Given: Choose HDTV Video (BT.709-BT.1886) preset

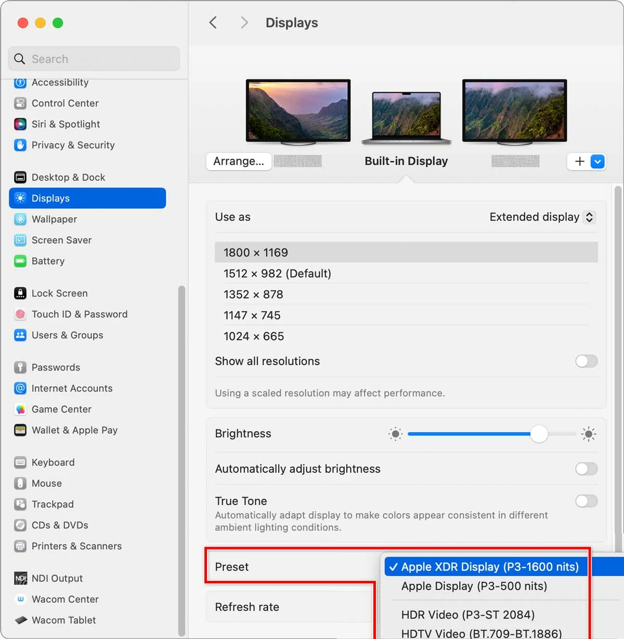Looking at the screenshot, I should [481, 633].
